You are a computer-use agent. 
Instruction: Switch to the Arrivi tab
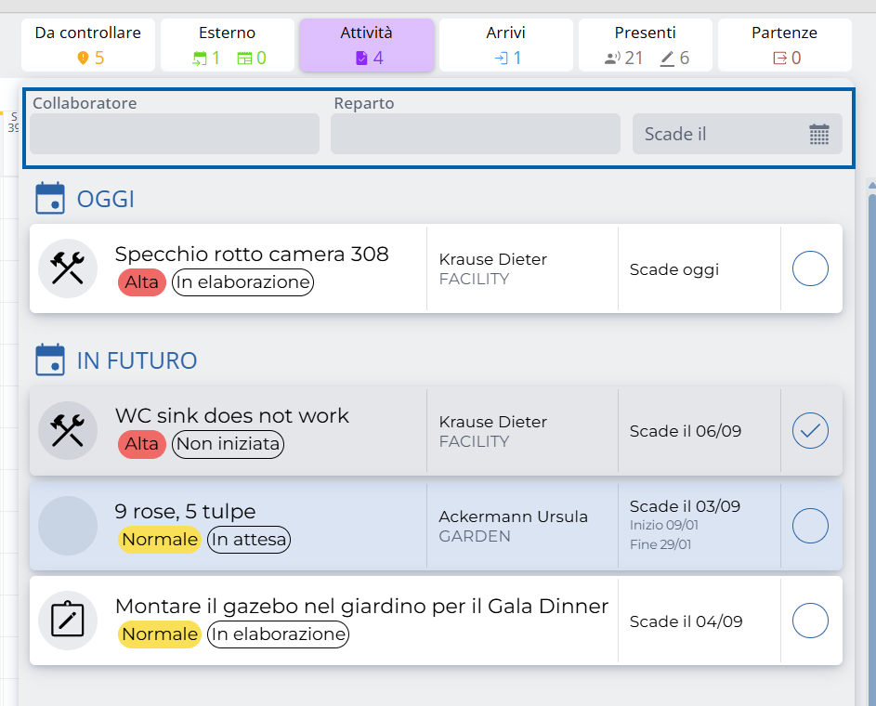tap(506, 45)
